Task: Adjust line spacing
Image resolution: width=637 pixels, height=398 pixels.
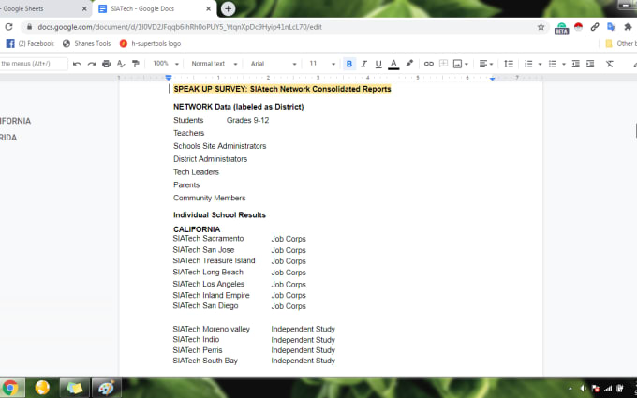Action: [x=509, y=64]
